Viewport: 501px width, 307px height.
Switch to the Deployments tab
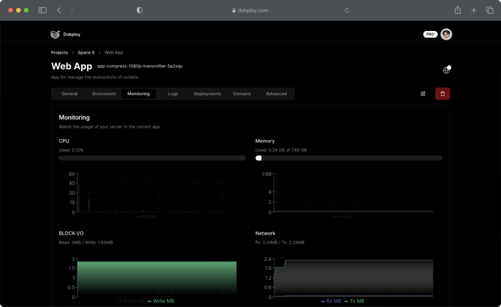[207, 94]
